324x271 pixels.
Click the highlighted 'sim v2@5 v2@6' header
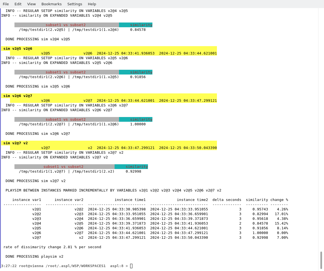click(18, 49)
